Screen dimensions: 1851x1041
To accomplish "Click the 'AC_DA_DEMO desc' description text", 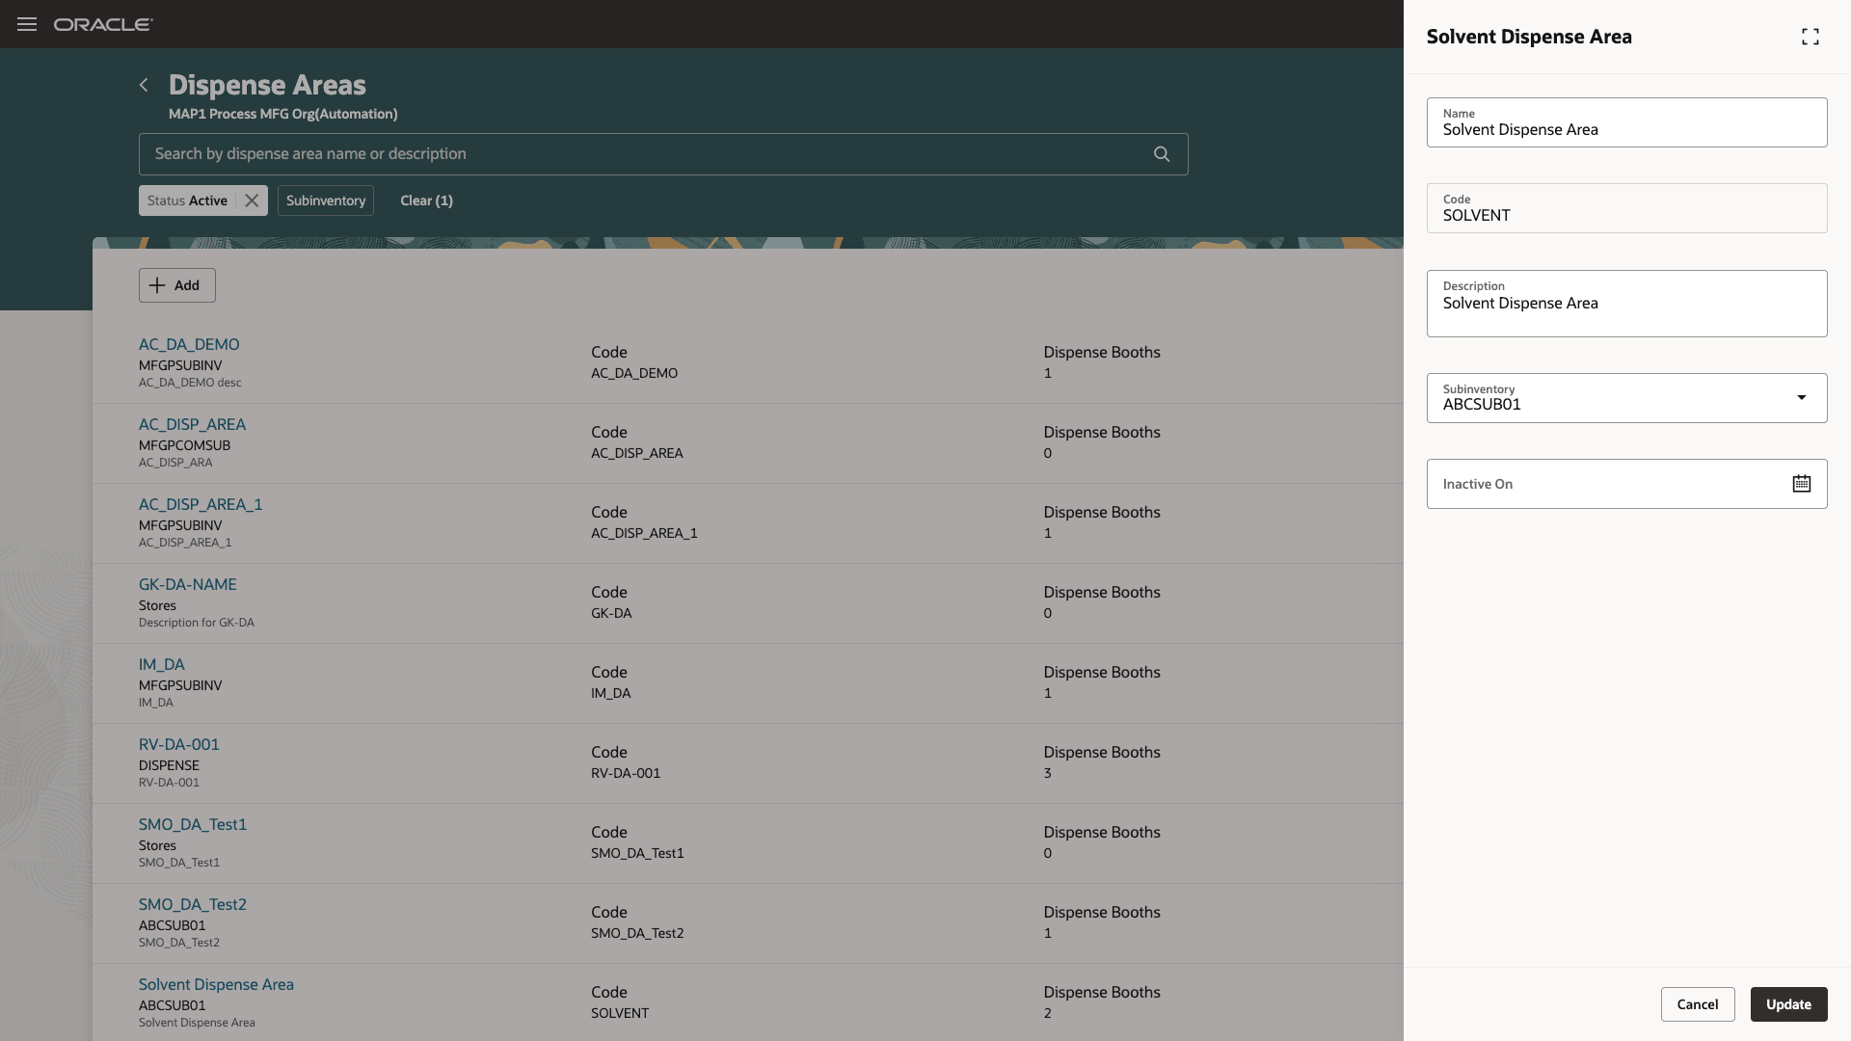I will click(190, 383).
